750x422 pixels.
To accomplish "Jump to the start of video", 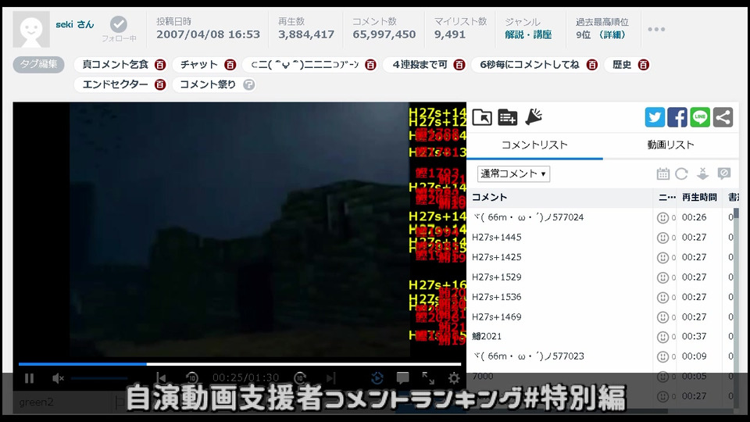I will click(x=161, y=378).
